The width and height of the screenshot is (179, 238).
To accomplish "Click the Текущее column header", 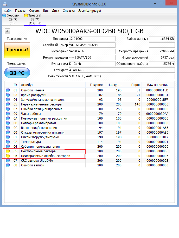I will point(95,85).
